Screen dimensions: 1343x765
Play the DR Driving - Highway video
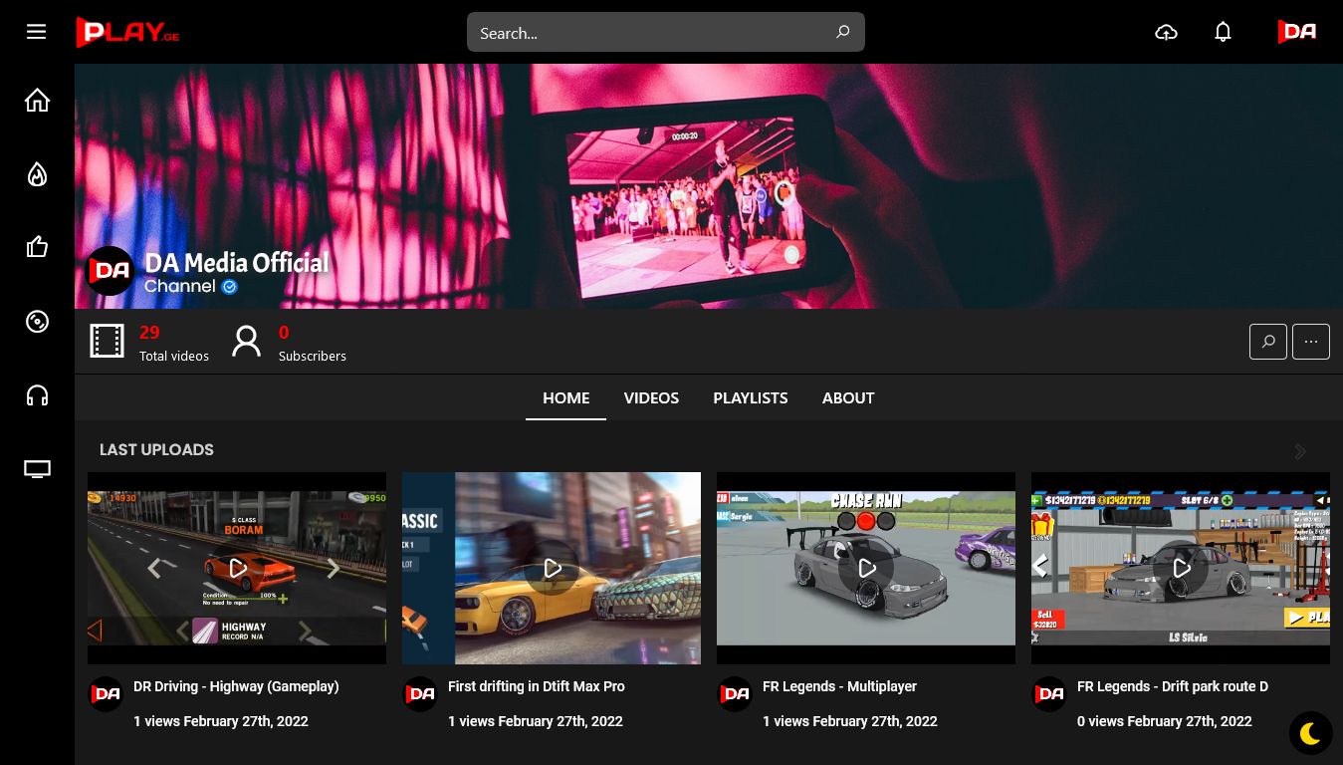[x=238, y=568]
